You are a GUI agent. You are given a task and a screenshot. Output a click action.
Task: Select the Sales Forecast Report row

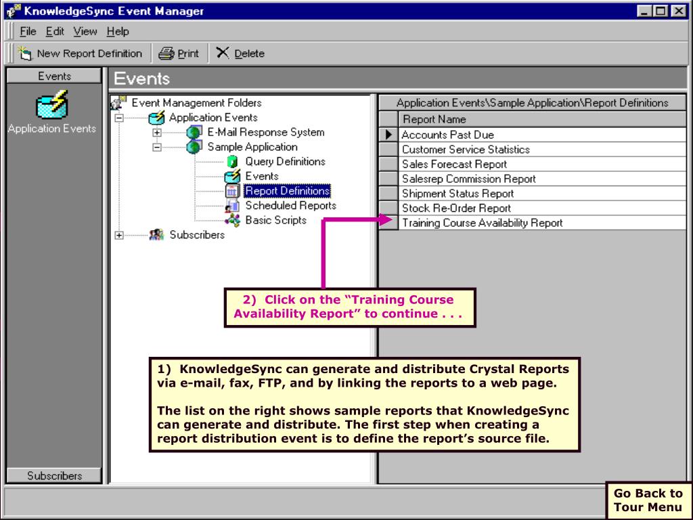click(542, 164)
